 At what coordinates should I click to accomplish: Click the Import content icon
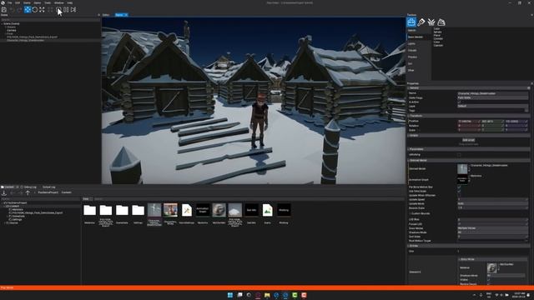coord(4,192)
